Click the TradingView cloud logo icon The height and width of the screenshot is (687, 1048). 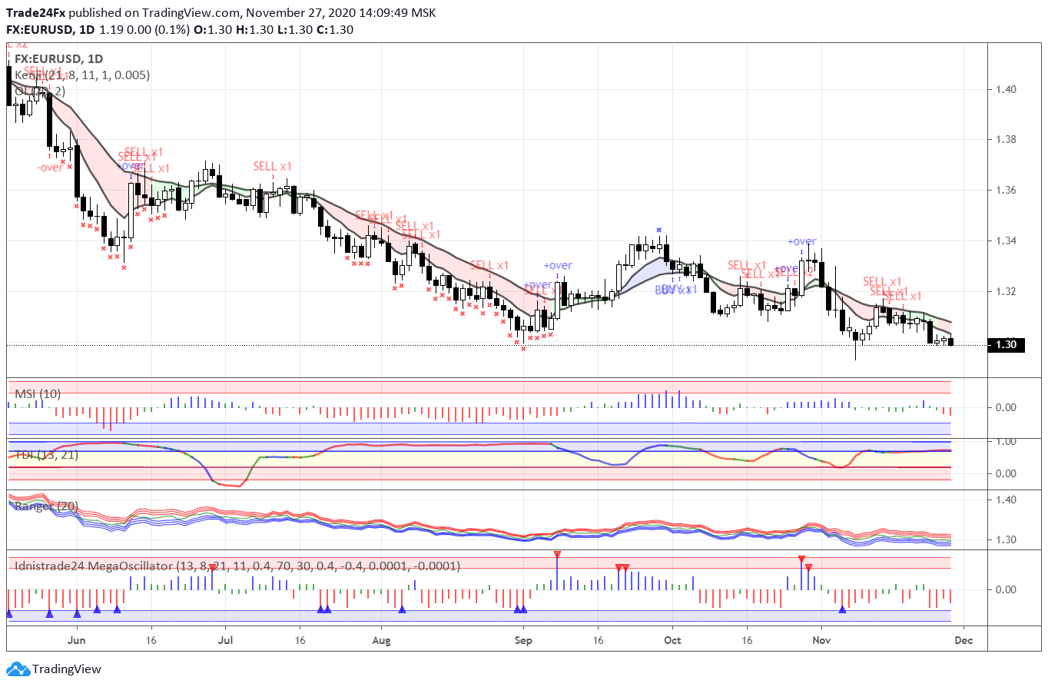coord(18,669)
